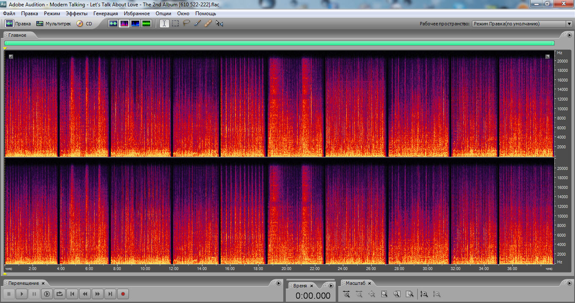575x303 pixels.
Task: Select the Marquee selection tool
Action: pyautogui.click(x=175, y=24)
